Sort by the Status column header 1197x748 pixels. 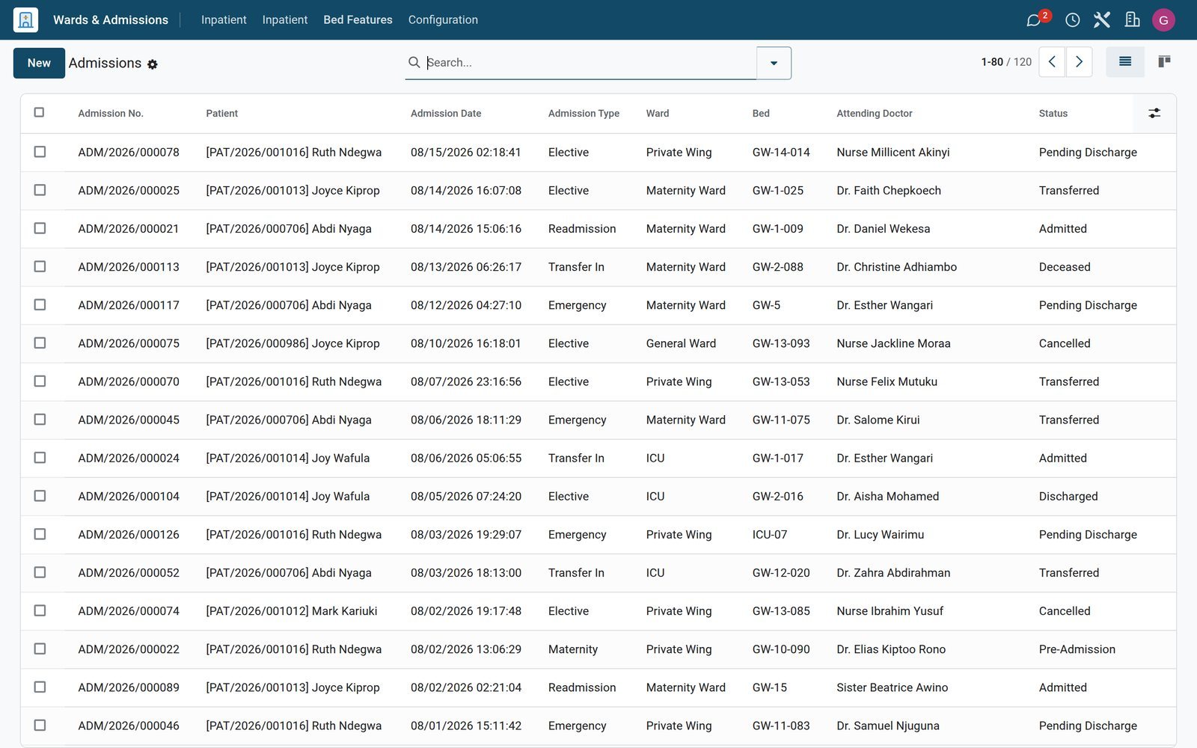pyautogui.click(x=1053, y=114)
